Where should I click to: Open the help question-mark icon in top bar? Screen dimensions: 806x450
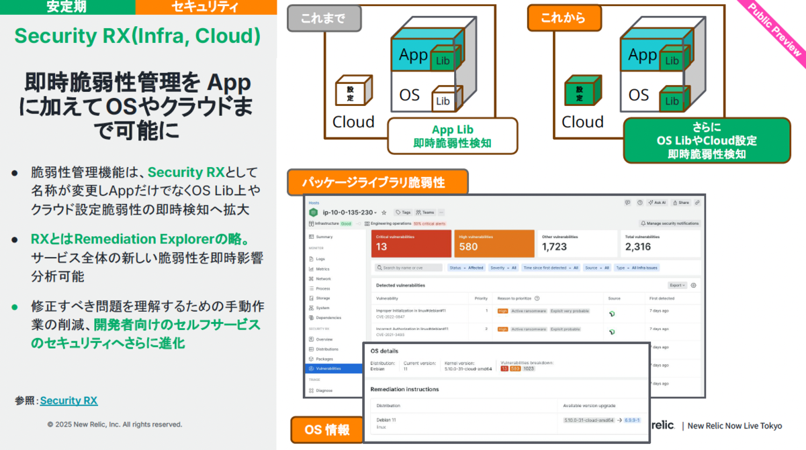pos(639,202)
